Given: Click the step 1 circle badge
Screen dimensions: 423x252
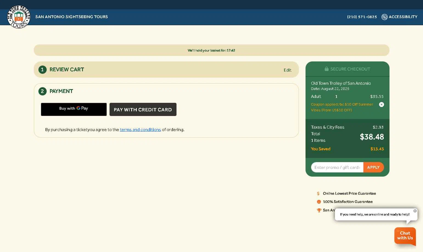Looking at the screenshot, I should [x=42, y=70].
